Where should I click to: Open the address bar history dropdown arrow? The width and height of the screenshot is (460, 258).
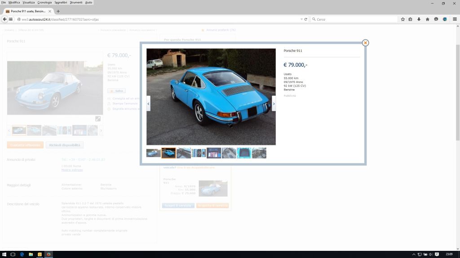coord(301,19)
